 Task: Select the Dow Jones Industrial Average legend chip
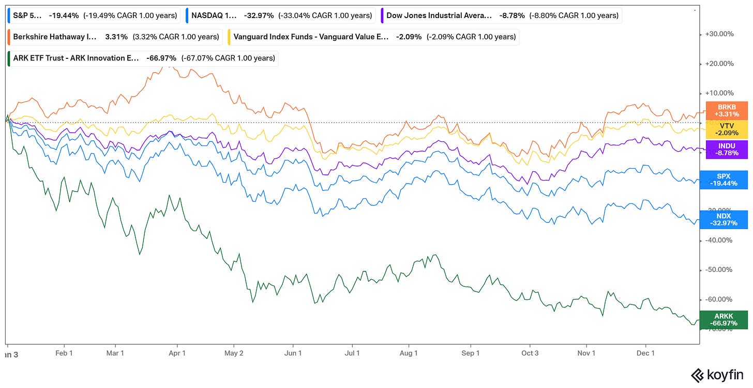501,15
